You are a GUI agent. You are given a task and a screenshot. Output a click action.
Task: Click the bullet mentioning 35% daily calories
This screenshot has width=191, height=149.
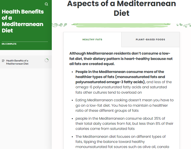point(124,123)
